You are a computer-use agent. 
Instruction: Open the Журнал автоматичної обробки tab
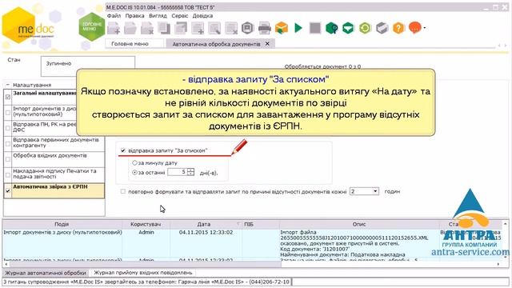pyautogui.click(x=46, y=273)
